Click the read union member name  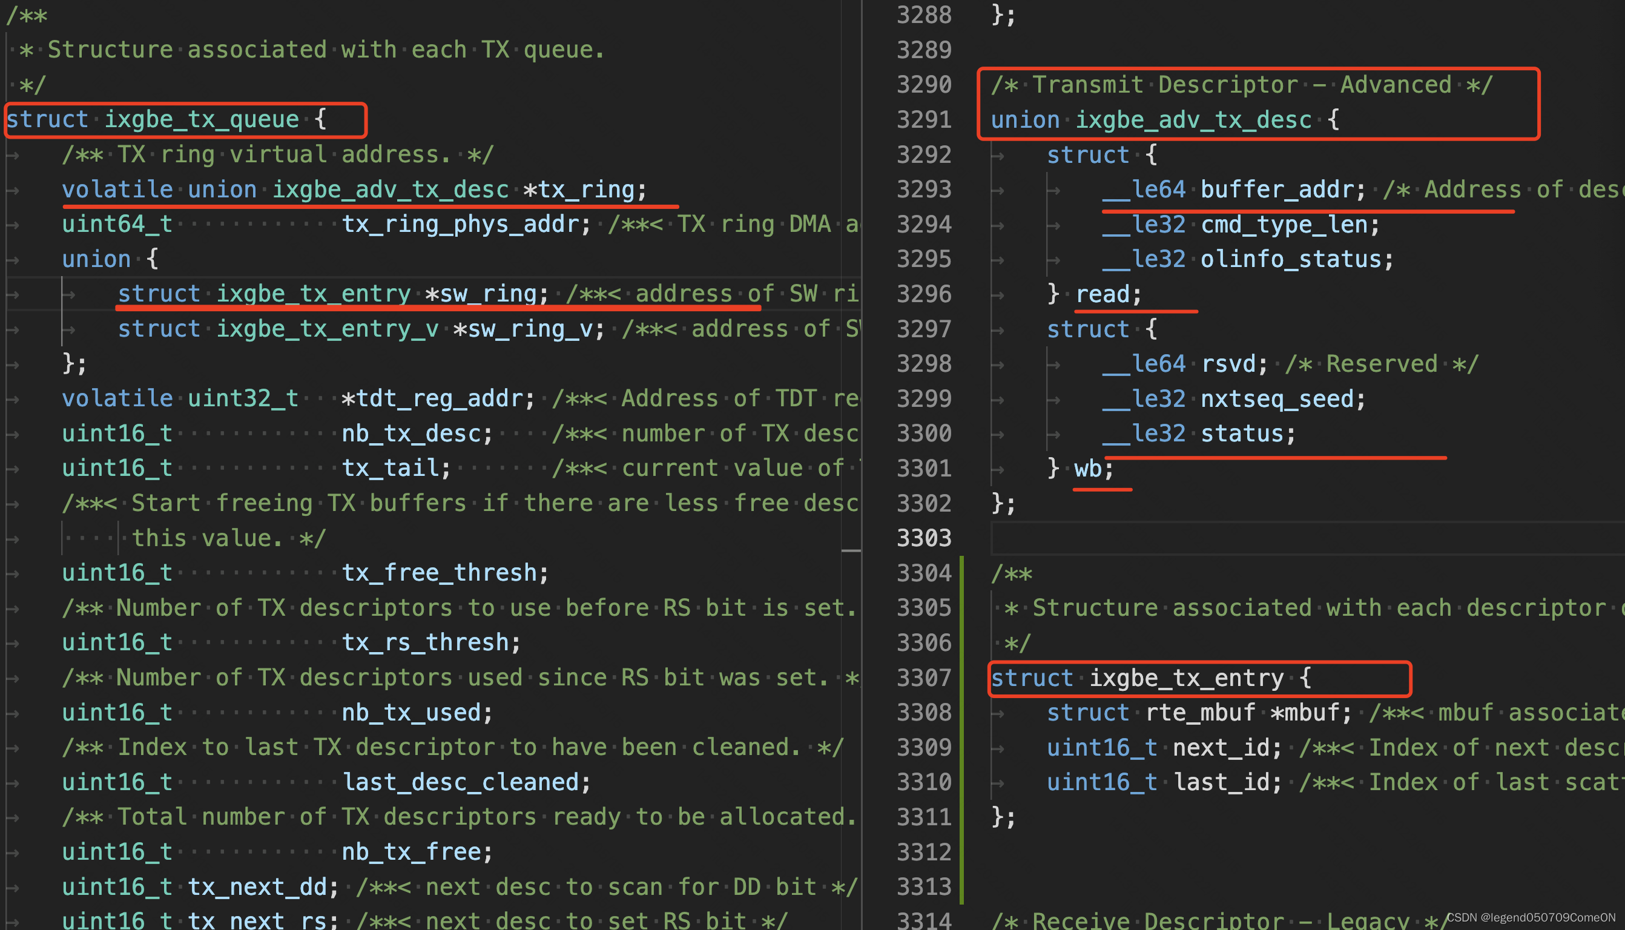1104,293
